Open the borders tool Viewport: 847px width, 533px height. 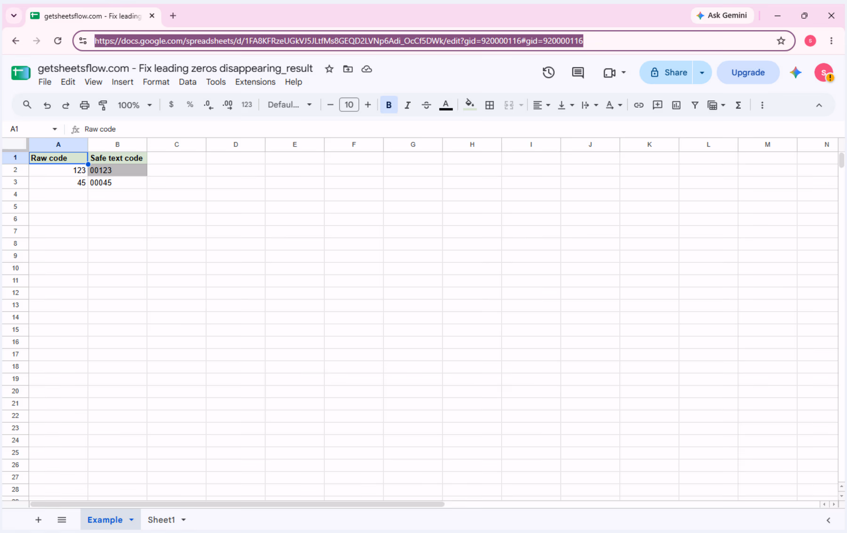[489, 105]
